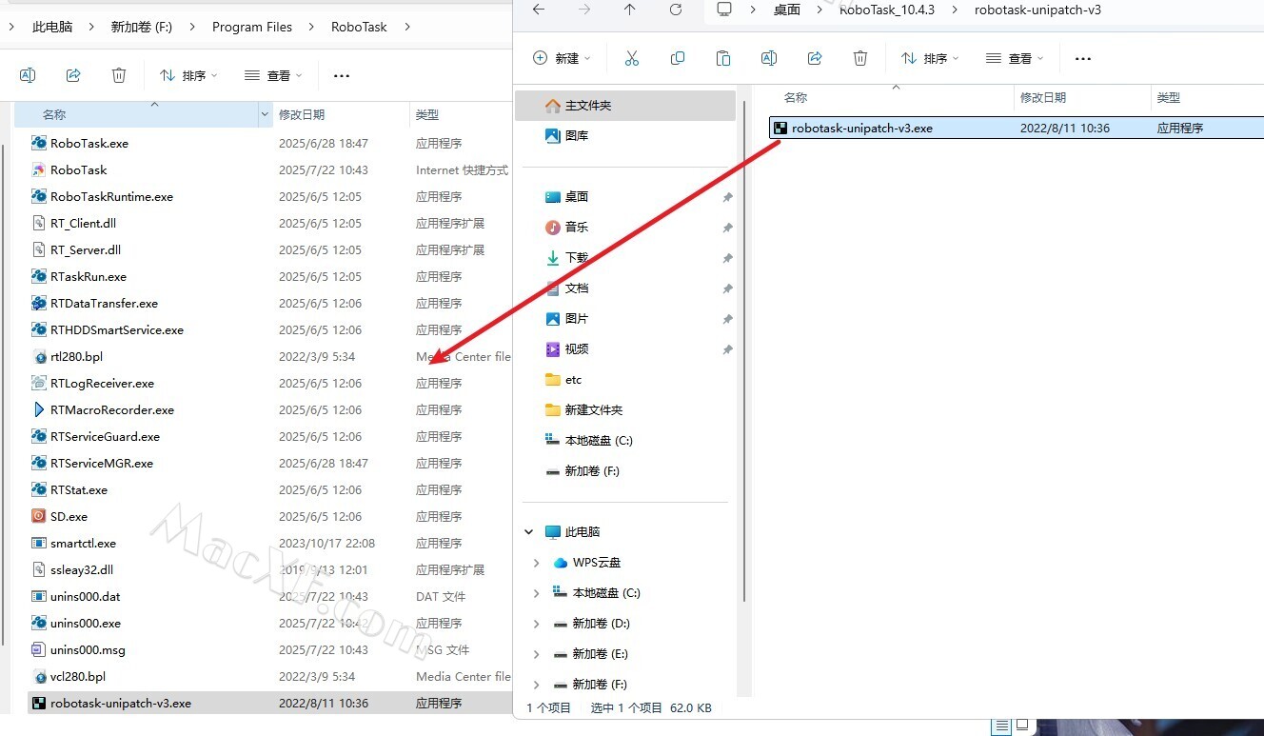
Task: Open View (查看) dropdown in right window
Action: point(1015,58)
